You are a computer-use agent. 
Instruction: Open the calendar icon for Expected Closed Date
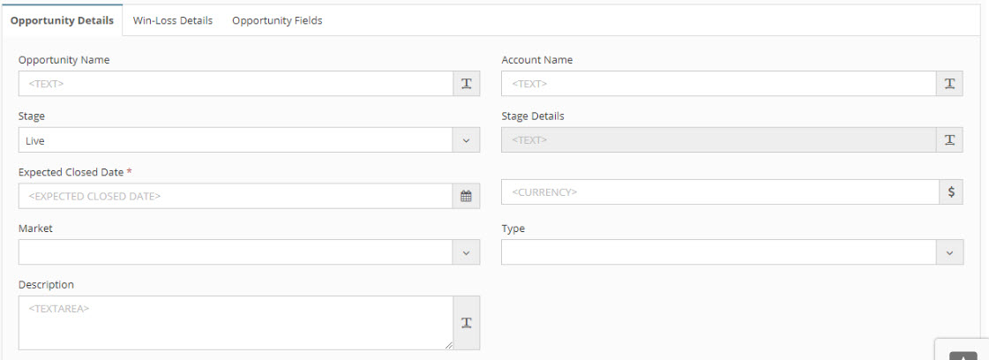(x=466, y=196)
